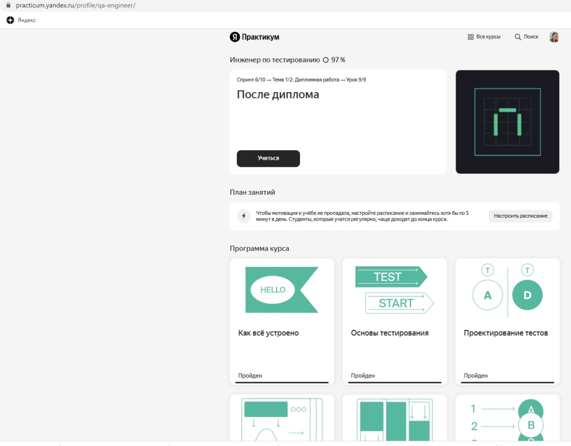571x446 pixels.
Task: Click Пройден status under Проектирование тестов
Action: 476,376
